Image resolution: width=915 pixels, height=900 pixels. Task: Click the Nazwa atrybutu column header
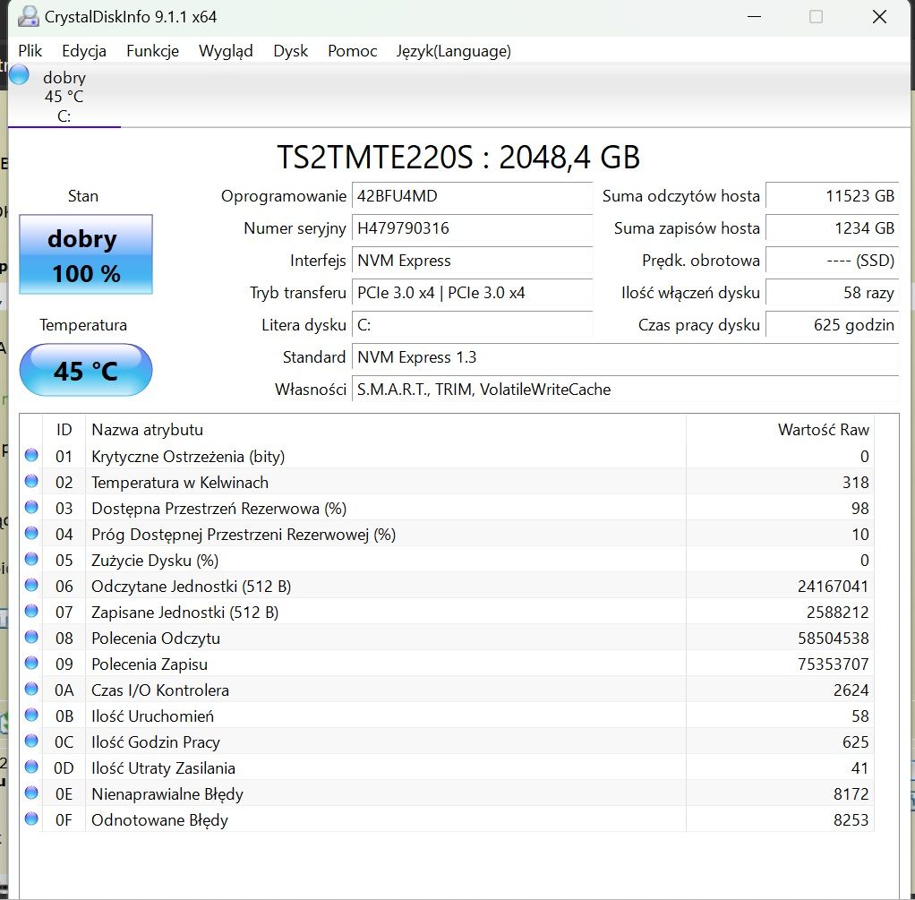point(385,430)
